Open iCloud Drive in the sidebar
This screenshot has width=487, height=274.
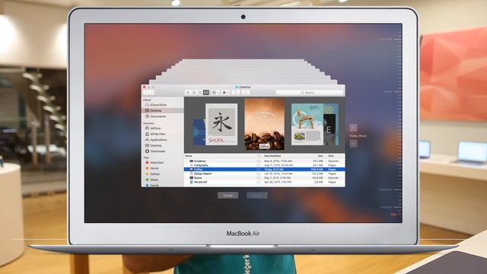click(162, 105)
